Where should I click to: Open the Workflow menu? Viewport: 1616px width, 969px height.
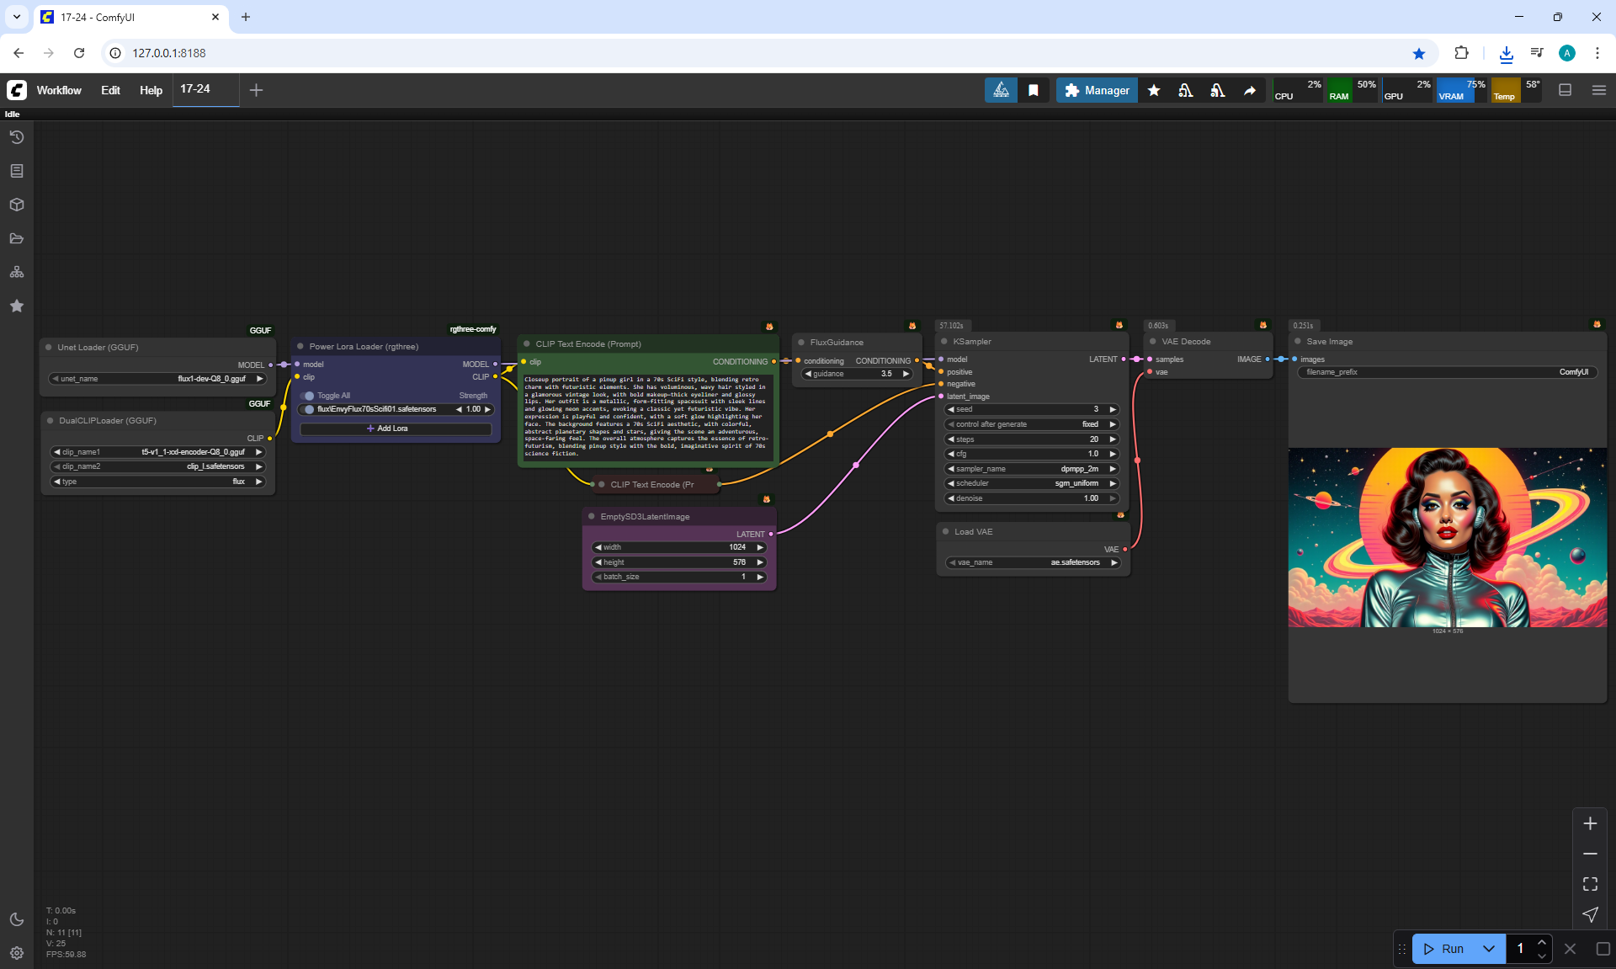[59, 90]
